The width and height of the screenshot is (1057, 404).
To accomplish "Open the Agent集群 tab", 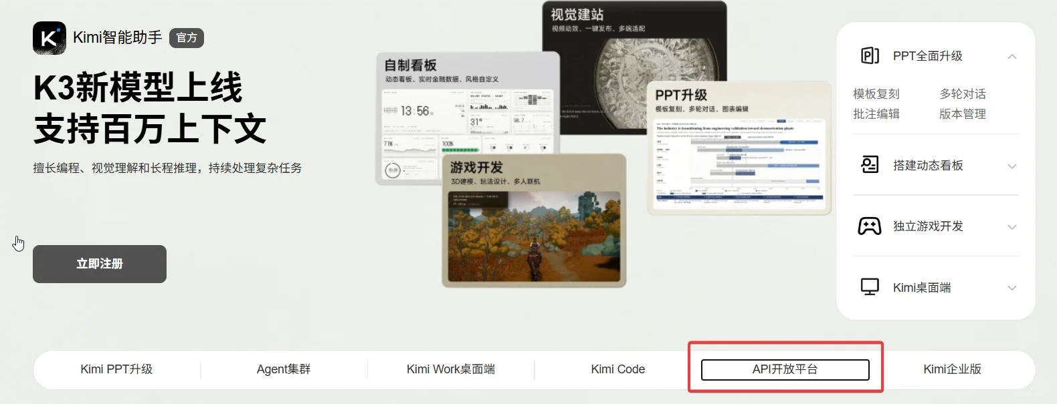I will 284,369.
